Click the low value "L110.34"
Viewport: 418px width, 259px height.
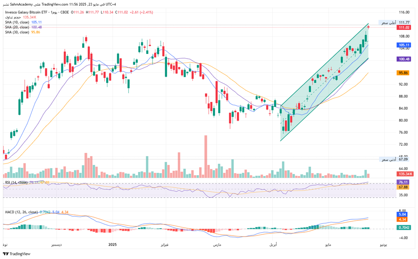107,12
